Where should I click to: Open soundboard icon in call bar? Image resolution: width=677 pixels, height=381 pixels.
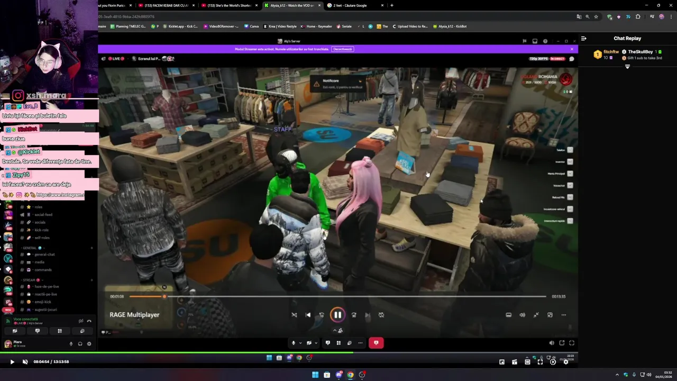point(349,343)
